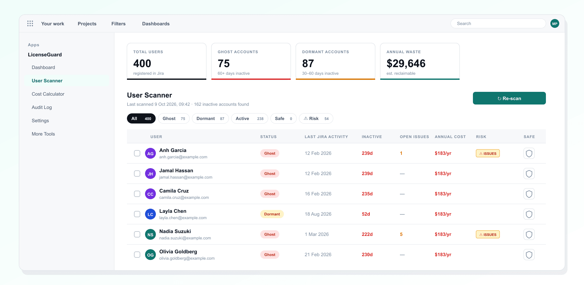
Task: Click the Ghost status badge for Anh Garcia
Action: [x=270, y=153]
